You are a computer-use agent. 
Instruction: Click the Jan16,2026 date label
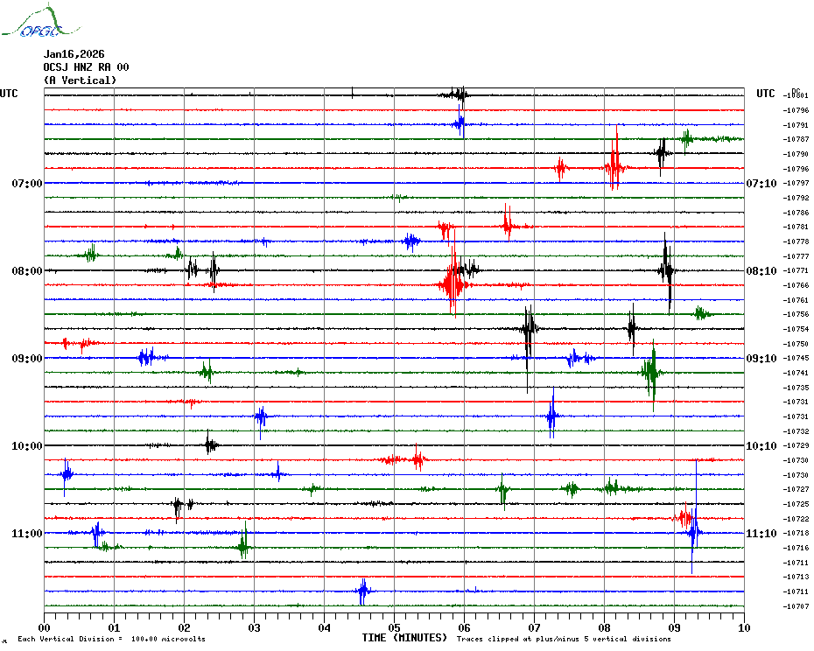pyautogui.click(x=74, y=54)
